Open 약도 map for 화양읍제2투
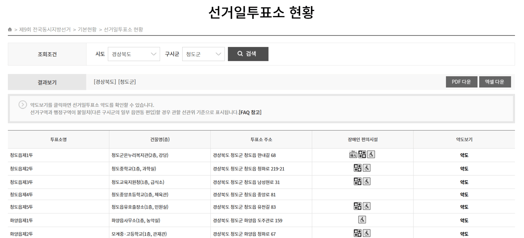The image size is (524, 238). pyautogui.click(x=464, y=234)
